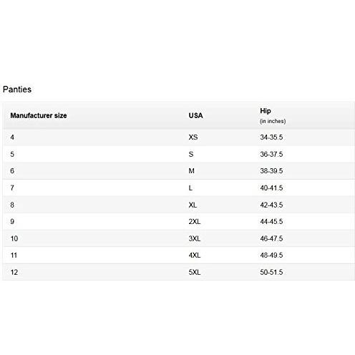Click the XL size cell
The width and height of the screenshot is (355, 355).
pos(193,205)
